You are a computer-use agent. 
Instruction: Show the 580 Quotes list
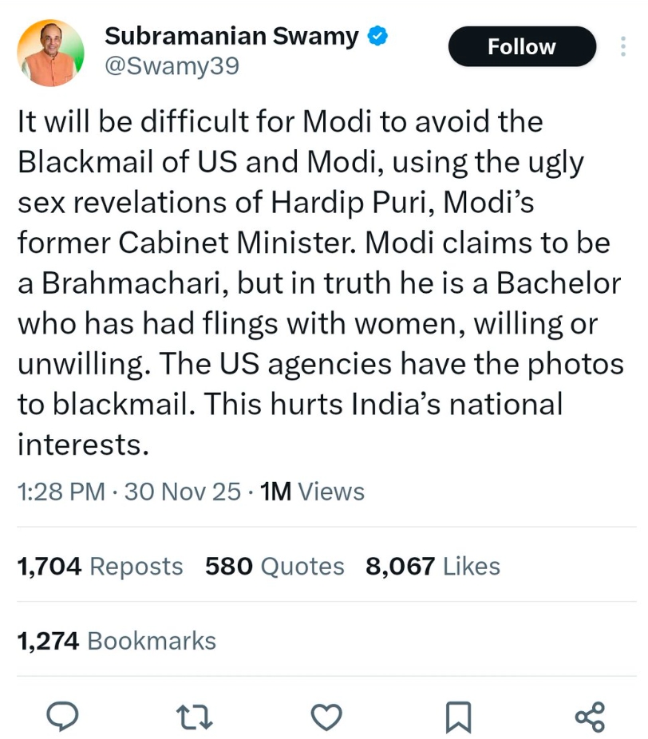pyautogui.click(x=275, y=566)
